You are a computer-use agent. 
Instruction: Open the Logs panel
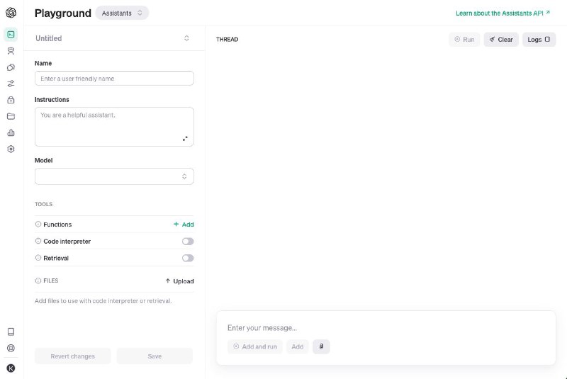[539, 40]
